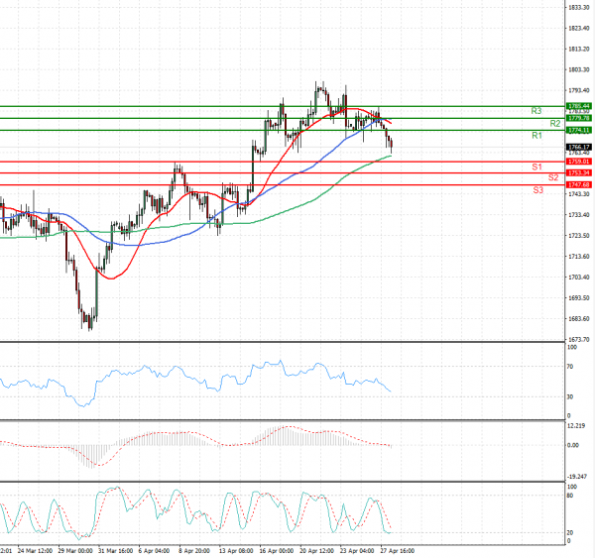Click the 16 Apr 00:00 date label
This screenshot has width=595, height=558.
tap(277, 551)
